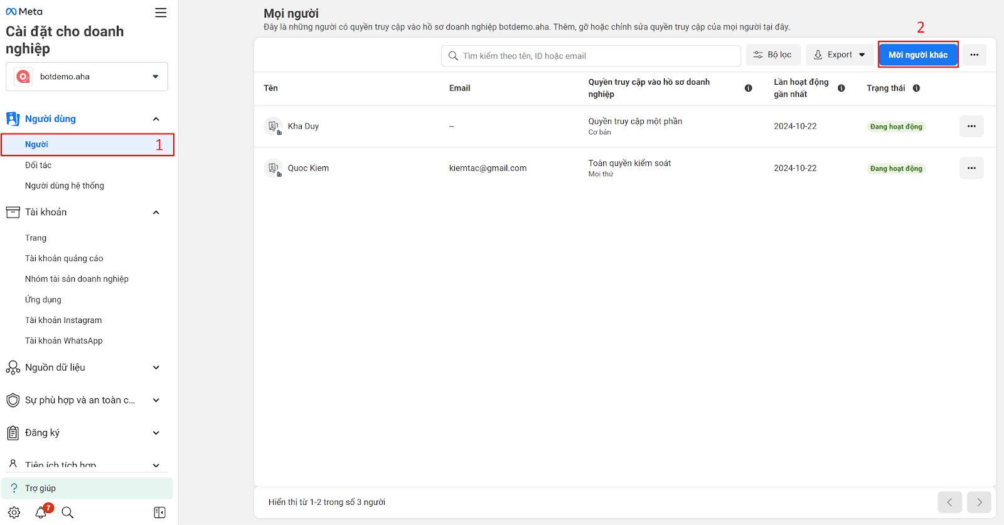
Task: Open the botdemo.aha business dropdown
Action: 87,77
